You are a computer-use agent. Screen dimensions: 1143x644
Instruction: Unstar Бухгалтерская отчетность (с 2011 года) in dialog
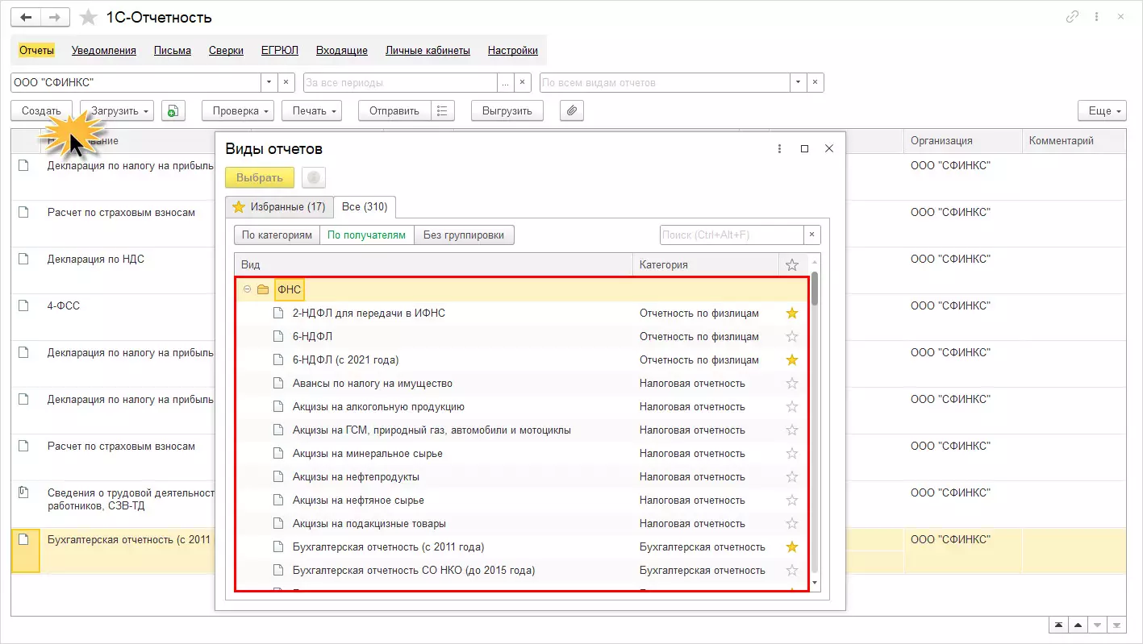792,546
